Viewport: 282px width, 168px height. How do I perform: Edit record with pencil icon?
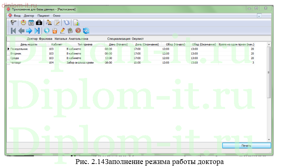click(x=63, y=31)
